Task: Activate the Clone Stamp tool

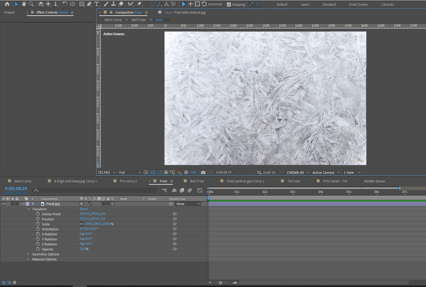Action: (113, 4)
